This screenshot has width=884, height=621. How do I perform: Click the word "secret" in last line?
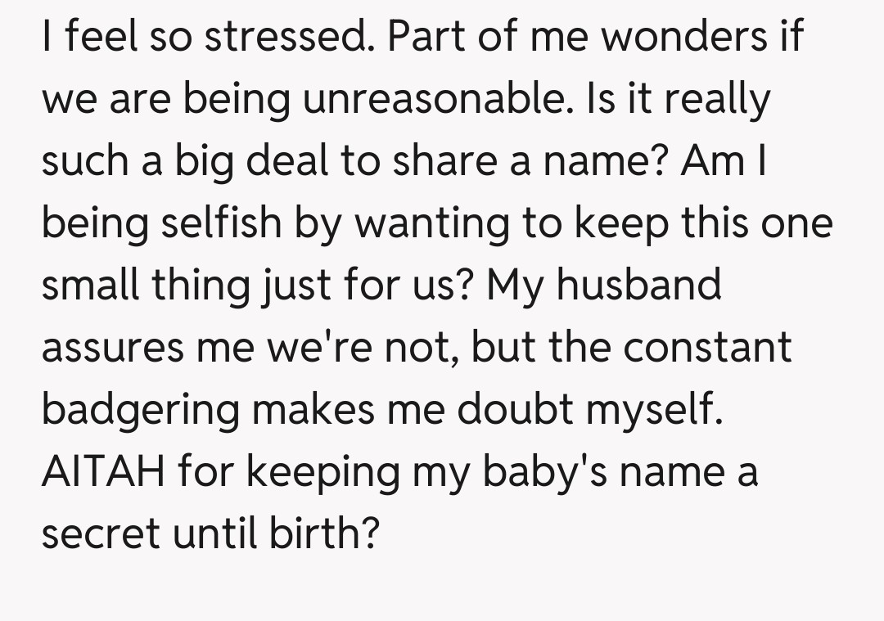(x=99, y=532)
